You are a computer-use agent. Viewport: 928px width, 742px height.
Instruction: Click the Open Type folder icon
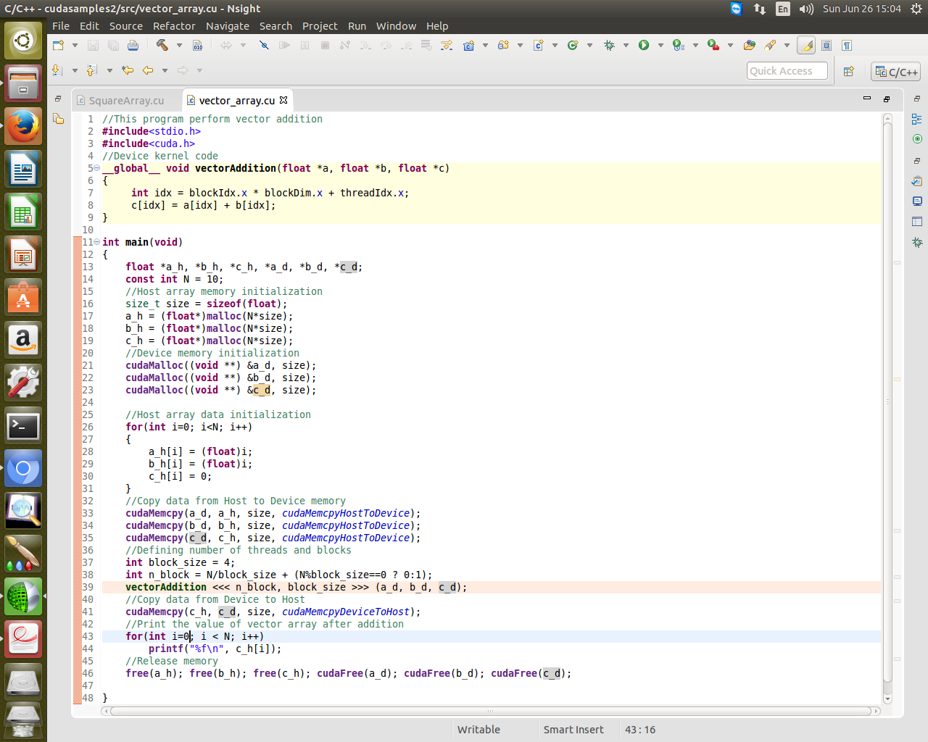click(x=750, y=45)
